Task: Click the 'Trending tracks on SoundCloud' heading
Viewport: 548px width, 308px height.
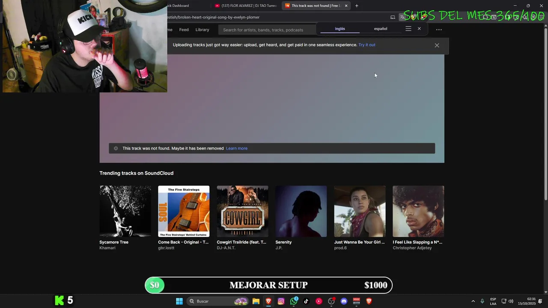Action: point(136,173)
